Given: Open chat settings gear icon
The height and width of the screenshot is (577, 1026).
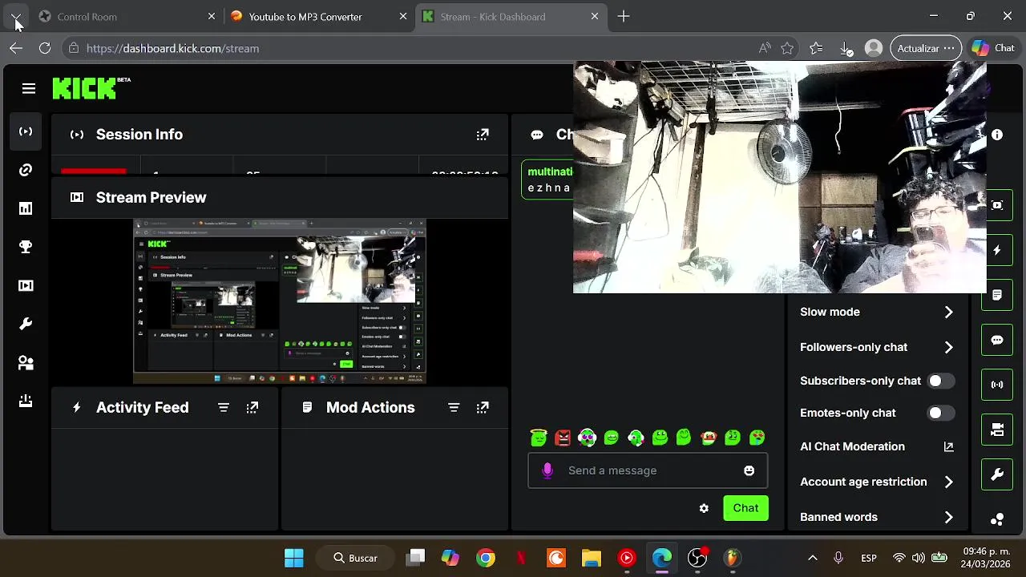Looking at the screenshot, I should pos(704,508).
